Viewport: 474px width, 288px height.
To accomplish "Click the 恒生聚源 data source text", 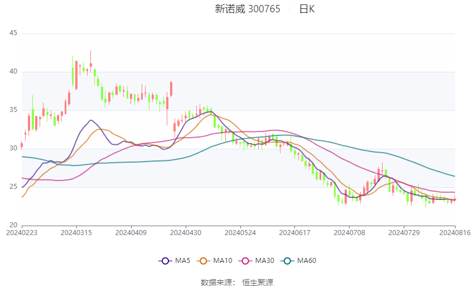I will pyautogui.click(x=258, y=282).
